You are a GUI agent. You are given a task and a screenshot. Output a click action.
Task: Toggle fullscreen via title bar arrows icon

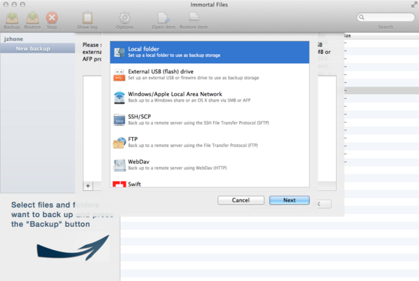tap(414, 4)
